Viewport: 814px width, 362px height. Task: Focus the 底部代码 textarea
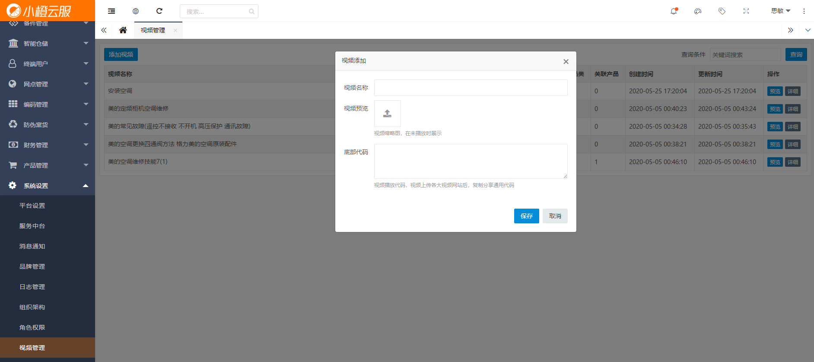(x=471, y=161)
